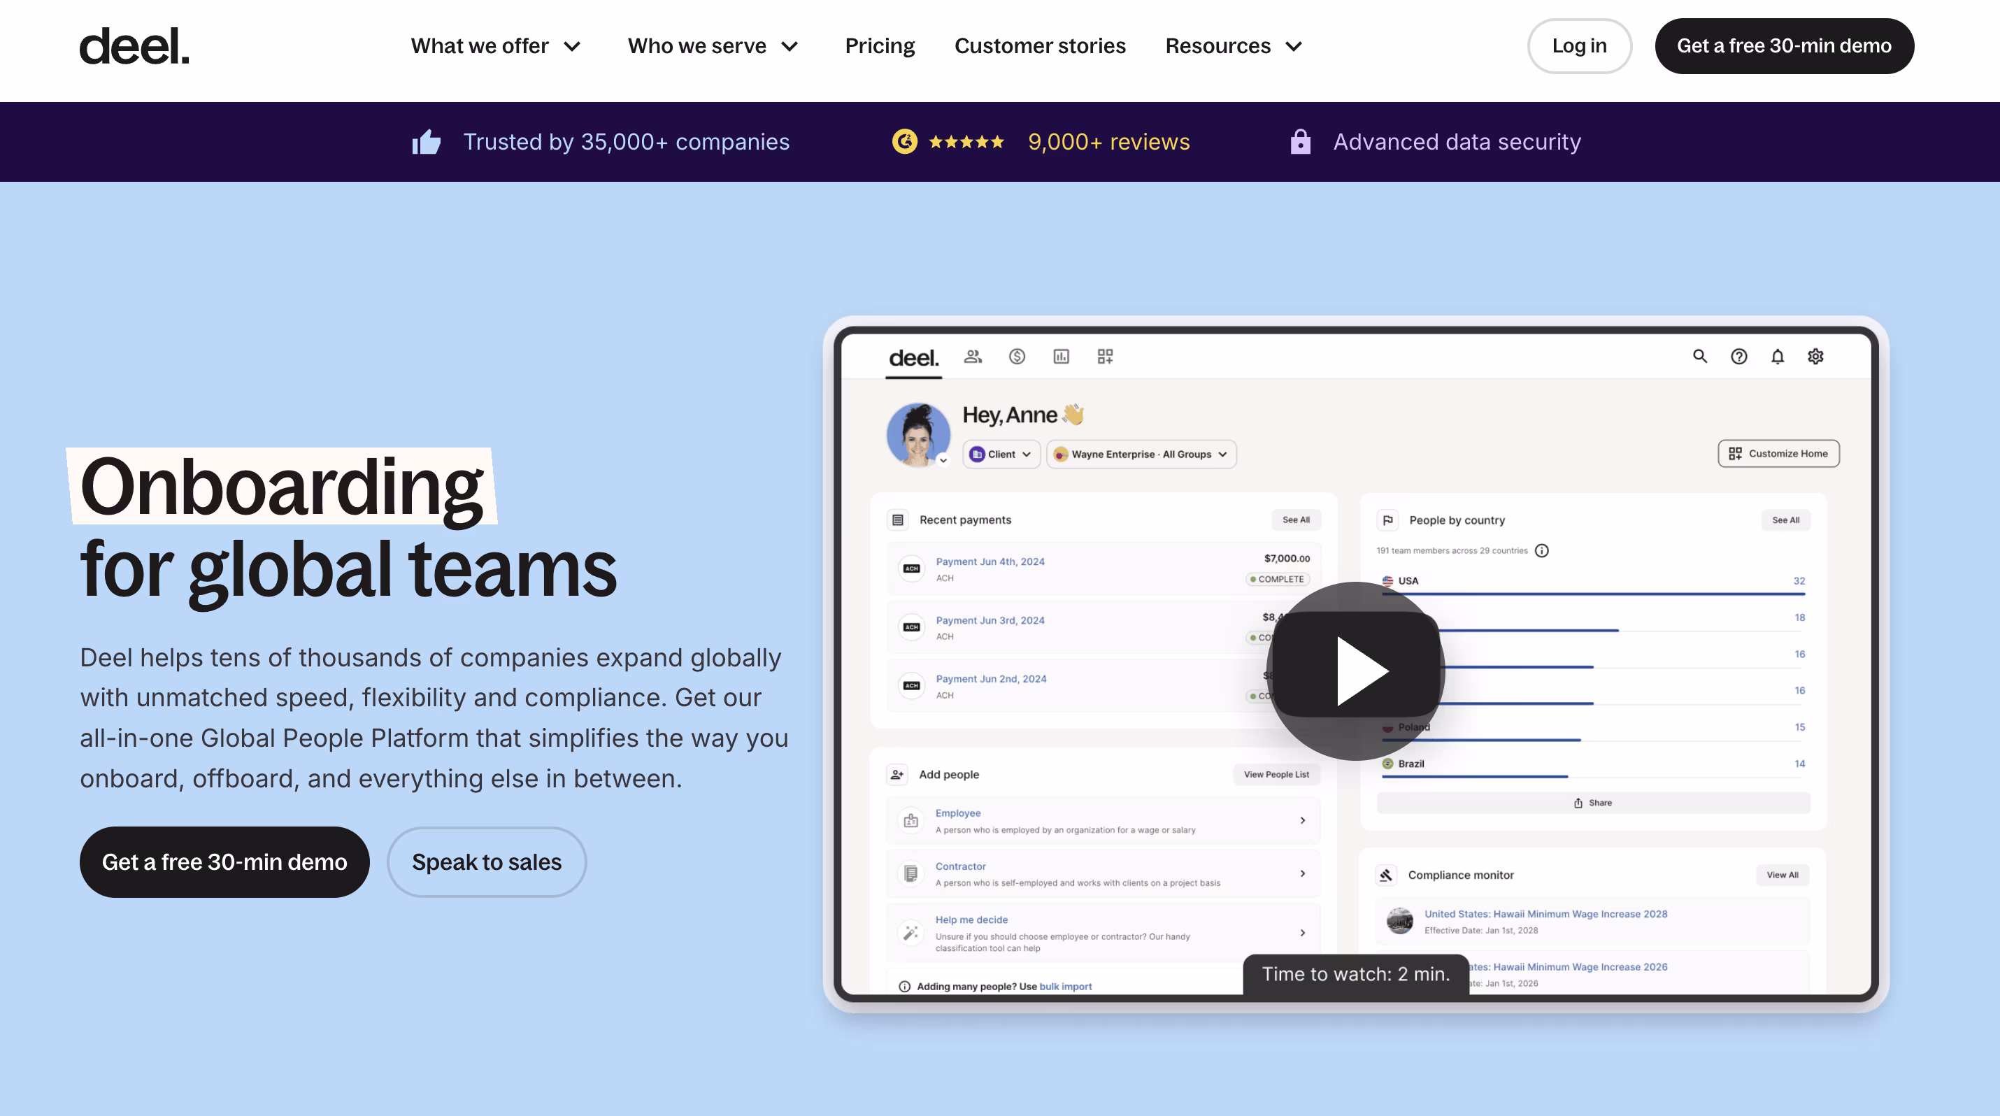Click the Share button
The width and height of the screenshot is (2000, 1116).
pos(1593,803)
